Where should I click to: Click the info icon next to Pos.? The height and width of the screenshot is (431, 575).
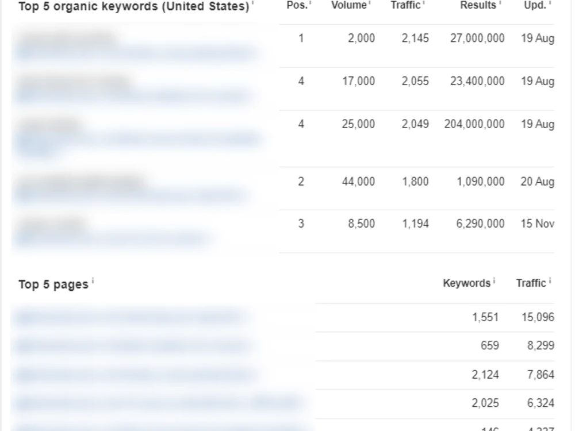(x=310, y=3)
